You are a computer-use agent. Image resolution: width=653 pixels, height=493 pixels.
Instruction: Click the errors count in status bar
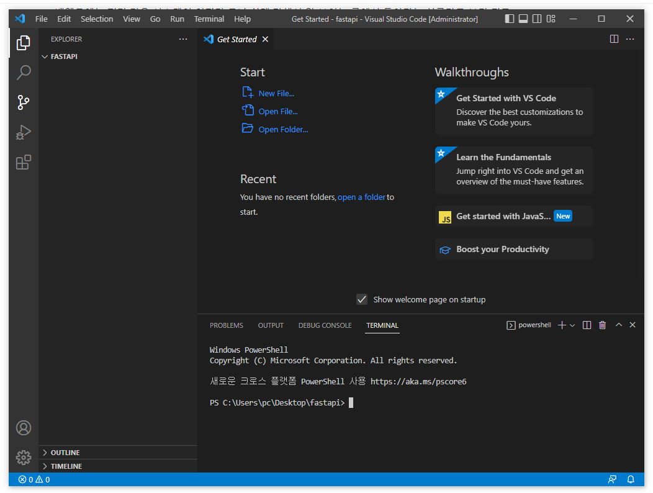point(26,480)
